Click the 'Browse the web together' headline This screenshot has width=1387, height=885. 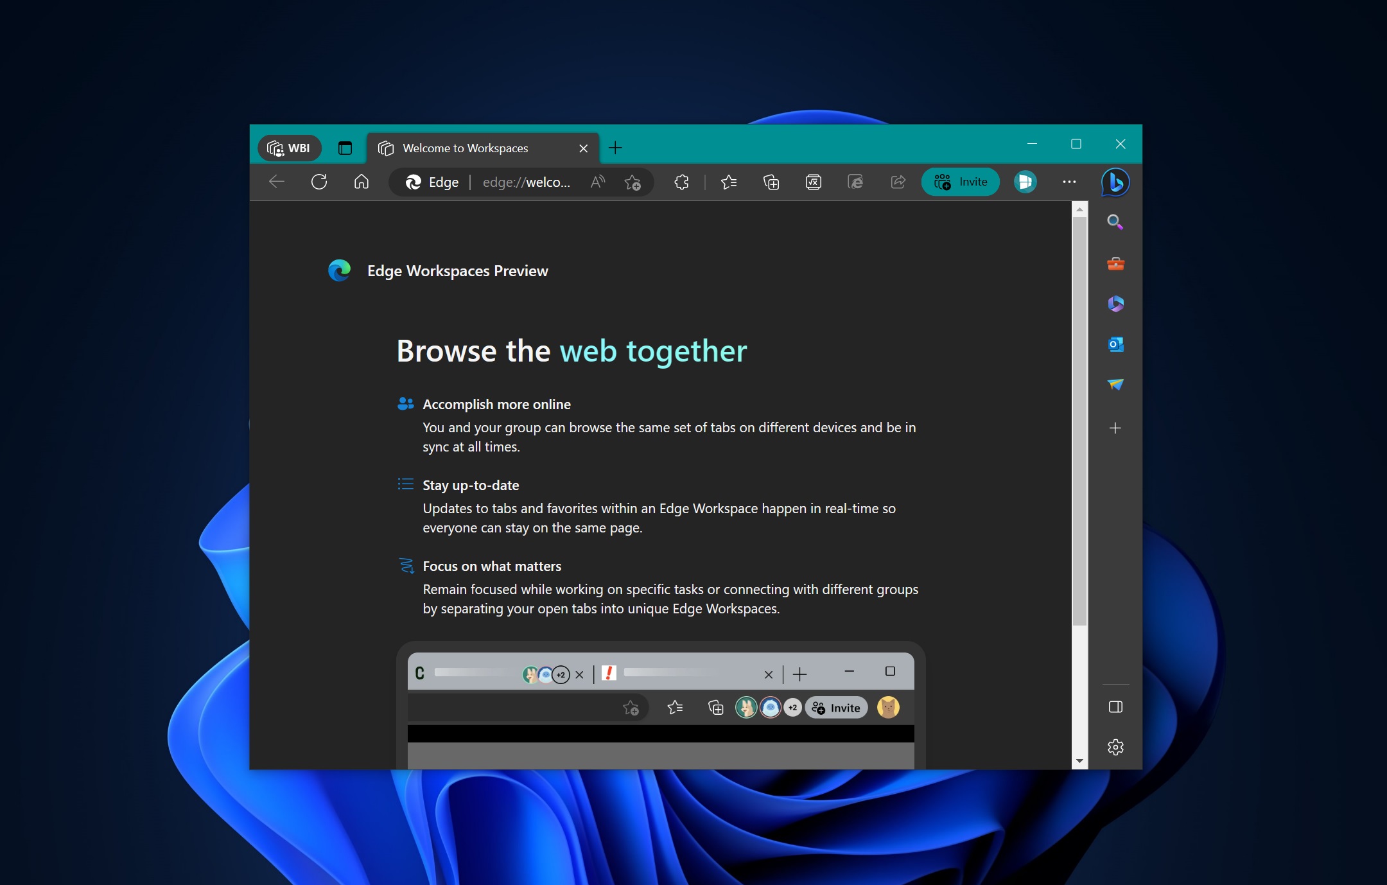pyautogui.click(x=571, y=351)
